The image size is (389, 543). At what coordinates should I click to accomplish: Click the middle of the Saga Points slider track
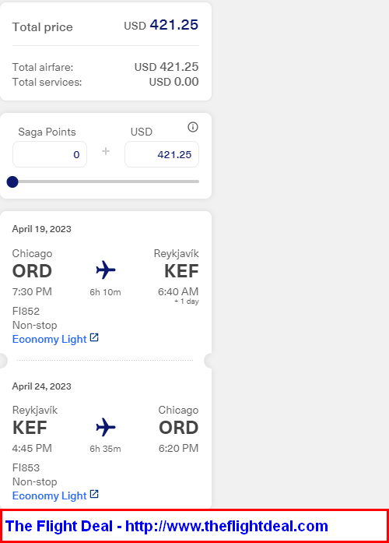pos(106,182)
